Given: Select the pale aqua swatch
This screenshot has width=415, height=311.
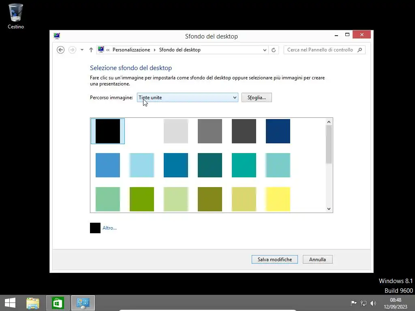Looking at the screenshot, I should 278,165.
